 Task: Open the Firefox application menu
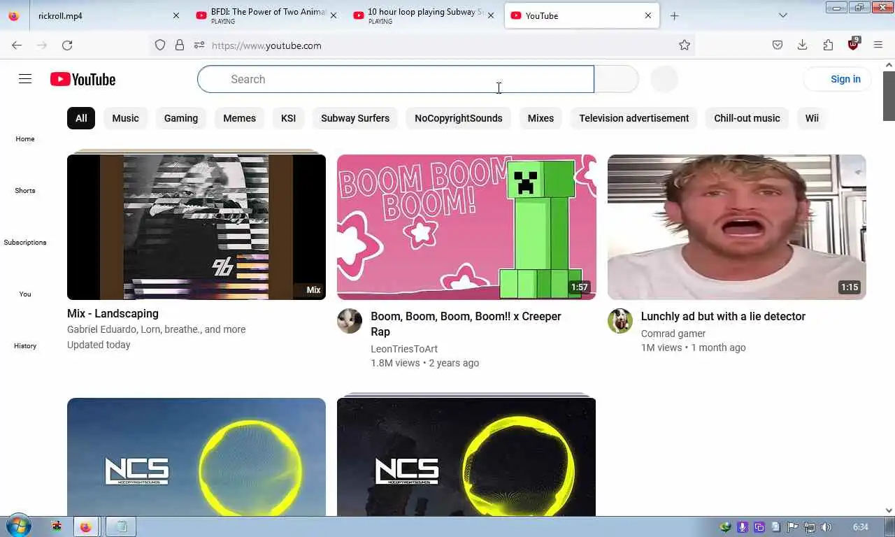[878, 45]
